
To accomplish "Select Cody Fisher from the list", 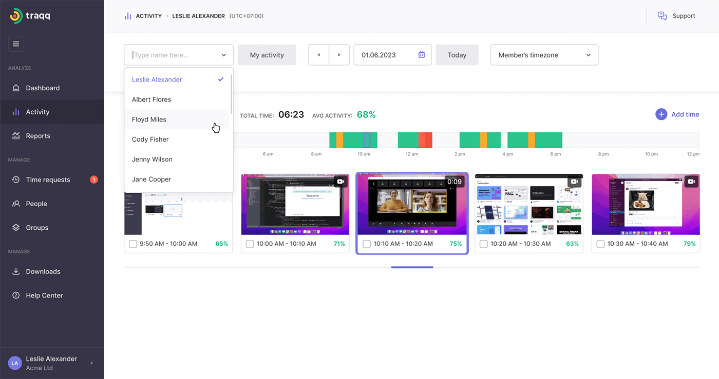I will pos(178,139).
